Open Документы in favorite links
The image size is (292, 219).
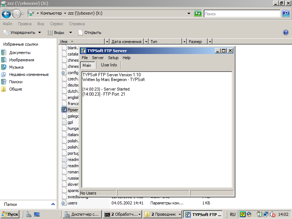(x=20, y=53)
